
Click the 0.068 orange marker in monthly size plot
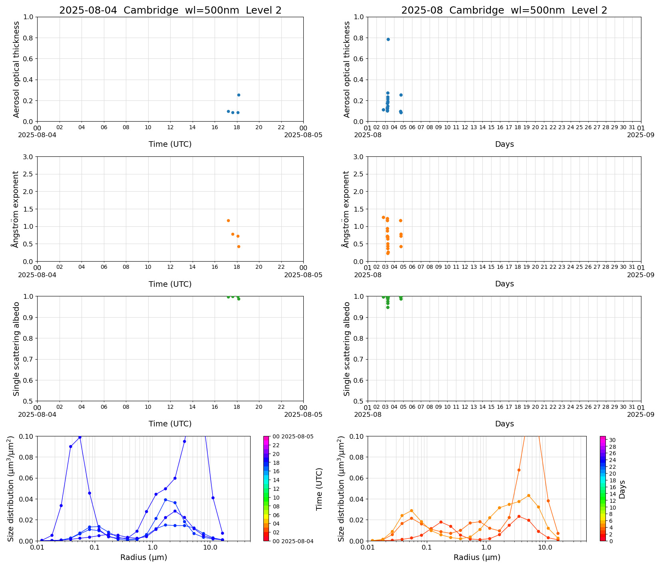coord(519,470)
